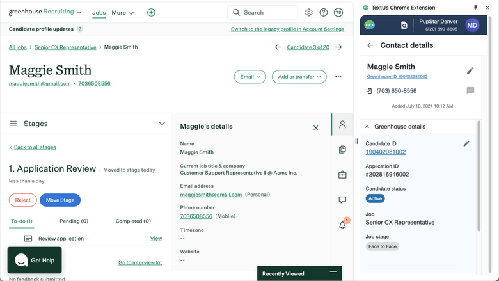Viewport: 499px width, 281px height.
Task: Select the Jobs navigation tab
Action: [x=99, y=13]
